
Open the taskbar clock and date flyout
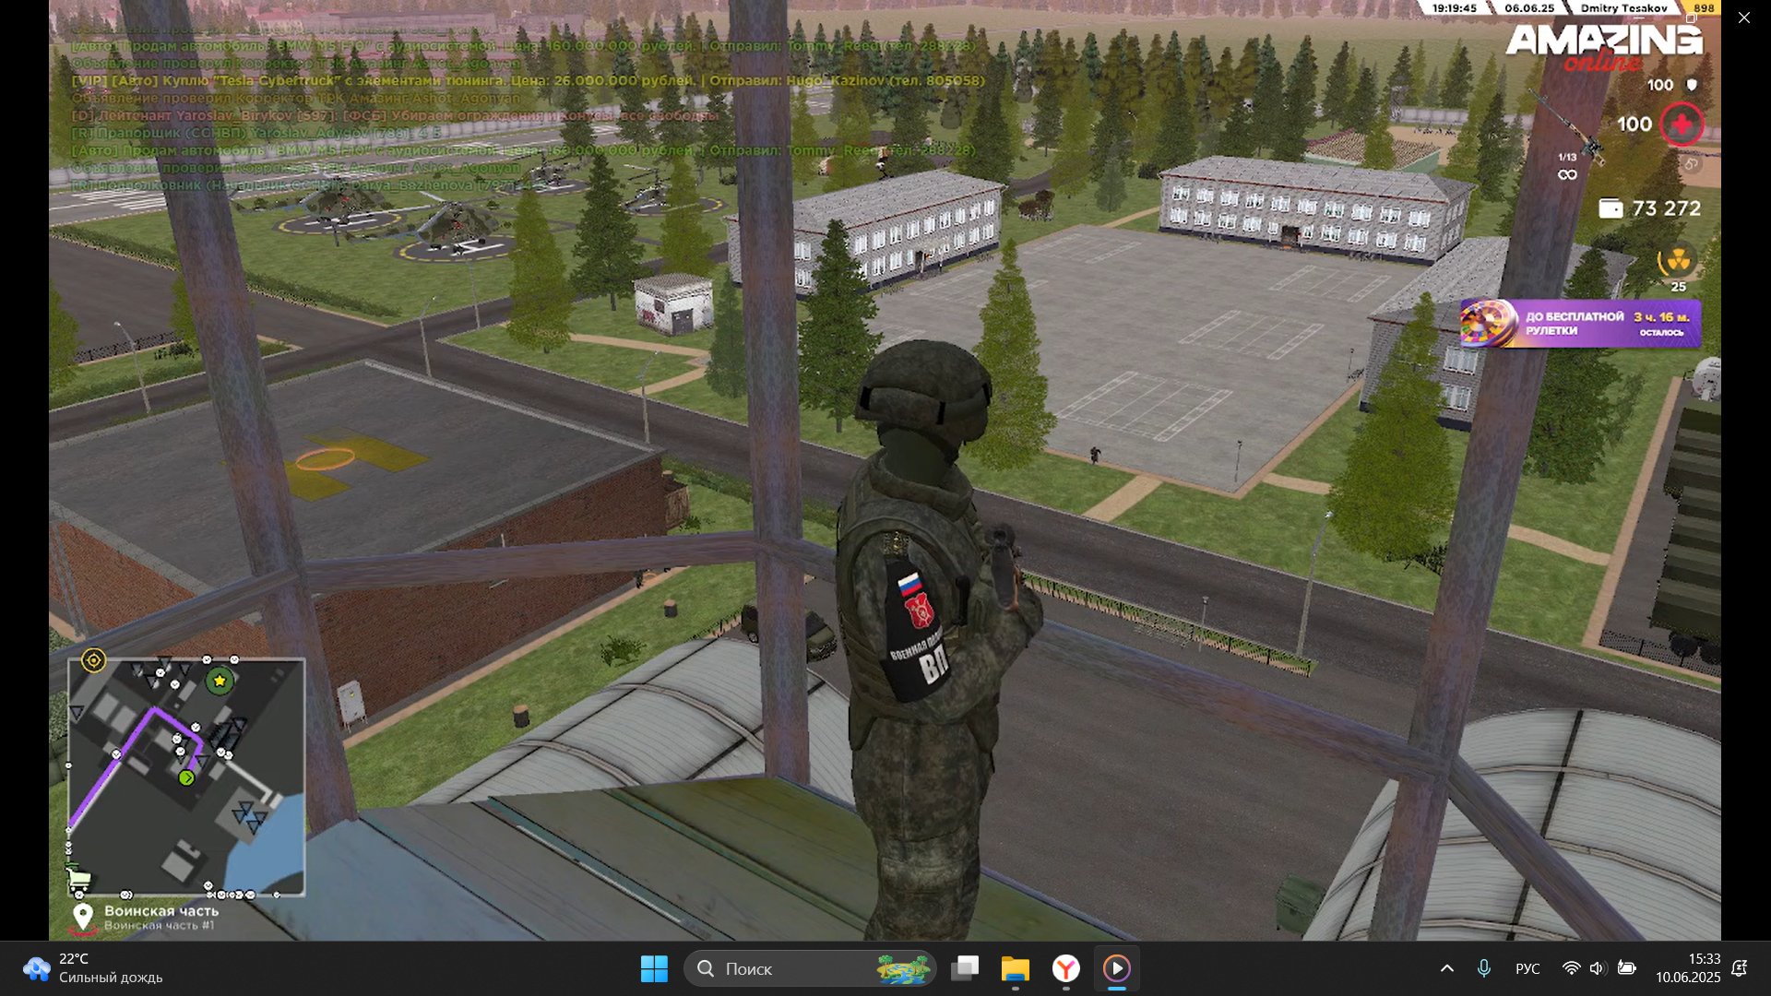(1687, 968)
